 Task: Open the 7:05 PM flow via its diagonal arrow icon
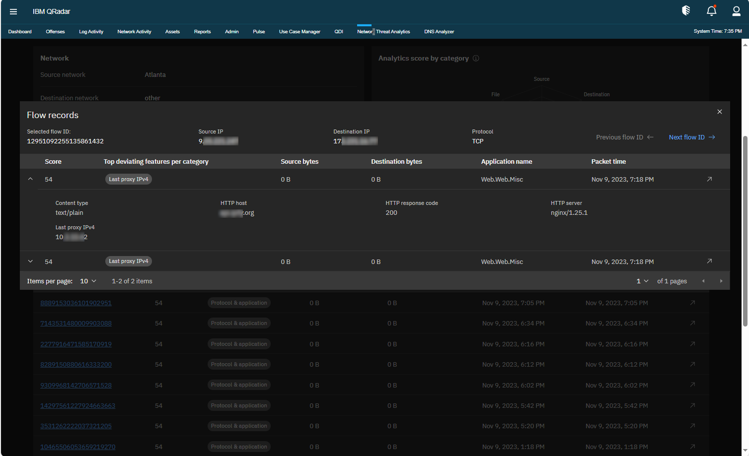pyautogui.click(x=693, y=303)
